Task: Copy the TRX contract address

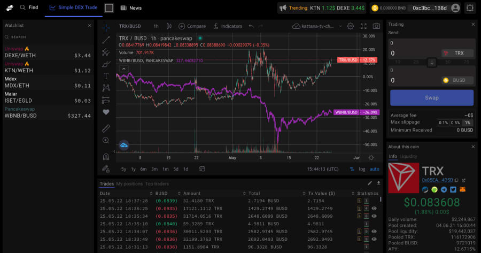Action: (456, 180)
